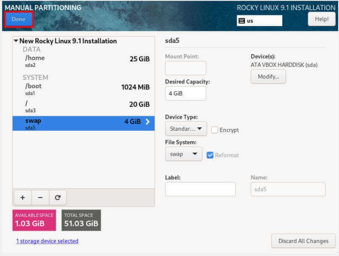Collapse New Rocky Linux 9.1 Installation tree
Image resolution: width=339 pixels, height=256 pixels.
[16, 41]
